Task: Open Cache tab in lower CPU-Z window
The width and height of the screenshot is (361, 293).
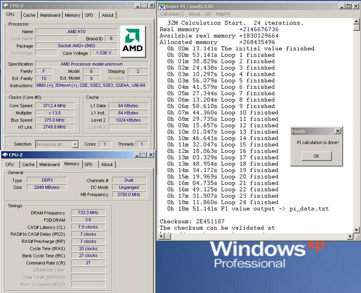Action: pyautogui.click(x=28, y=165)
